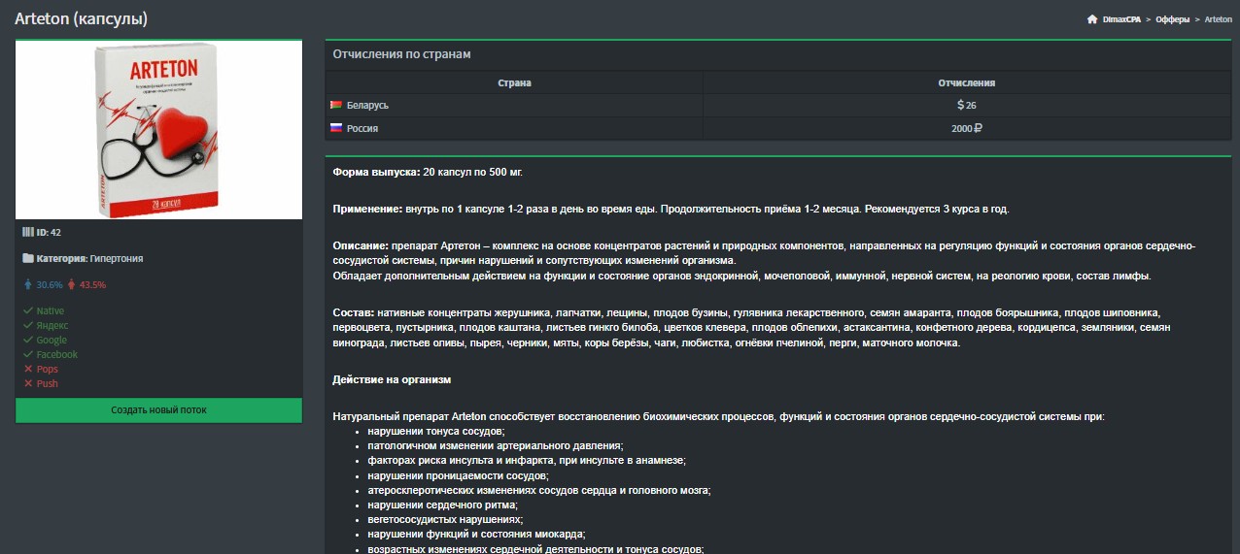This screenshot has width=1240, height=554.
Task: Click the ruble sign in the Россия payout
Action: 977,128
